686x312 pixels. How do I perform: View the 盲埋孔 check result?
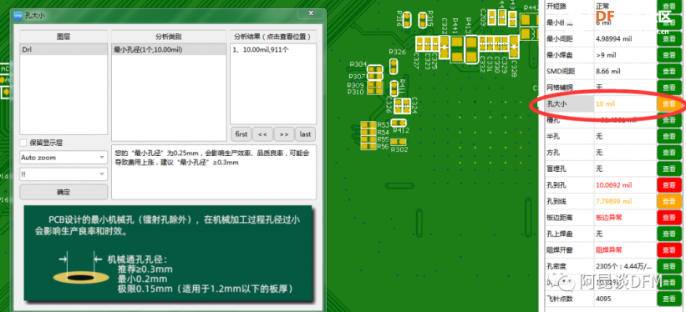tap(669, 169)
